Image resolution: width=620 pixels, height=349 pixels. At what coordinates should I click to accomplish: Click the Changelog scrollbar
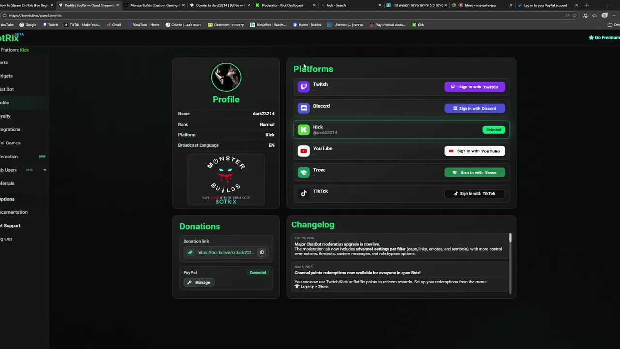point(510,238)
